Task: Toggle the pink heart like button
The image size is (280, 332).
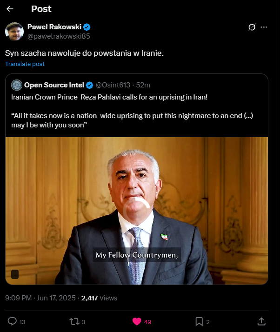Action: tap(137, 321)
